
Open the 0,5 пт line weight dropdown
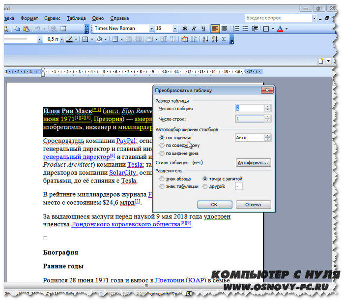pyautogui.click(x=61, y=39)
